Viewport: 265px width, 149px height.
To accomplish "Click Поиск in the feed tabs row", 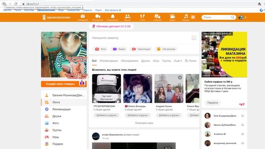I will 190,61.
